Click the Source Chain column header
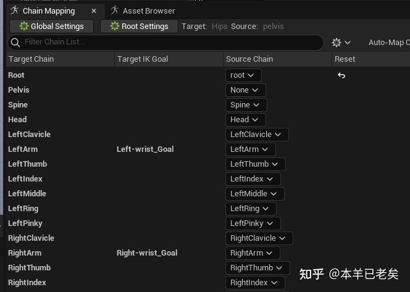Screen dimensions: 410x292 coord(249,59)
